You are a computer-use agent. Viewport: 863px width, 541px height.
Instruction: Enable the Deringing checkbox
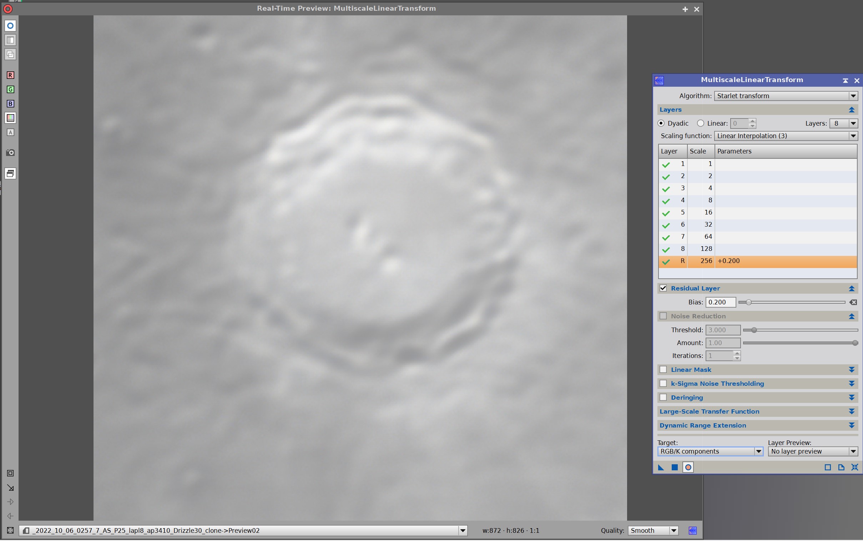[663, 398]
